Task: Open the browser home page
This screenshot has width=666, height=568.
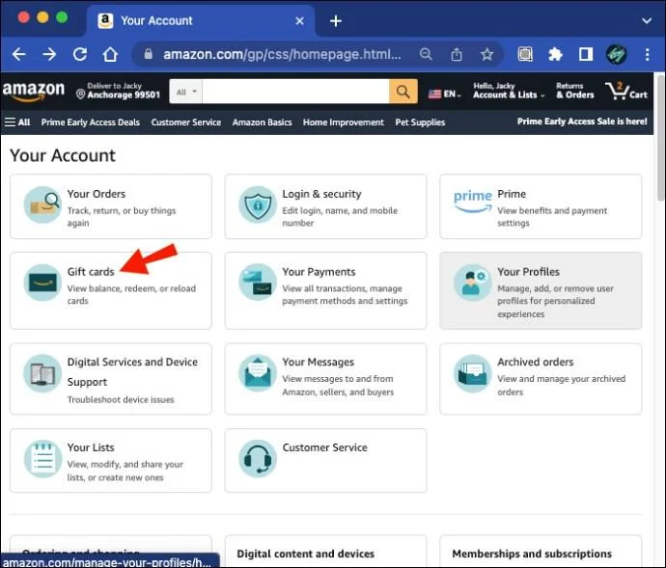Action: point(110,54)
